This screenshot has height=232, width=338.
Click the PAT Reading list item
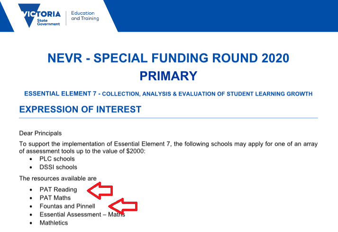coord(58,189)
